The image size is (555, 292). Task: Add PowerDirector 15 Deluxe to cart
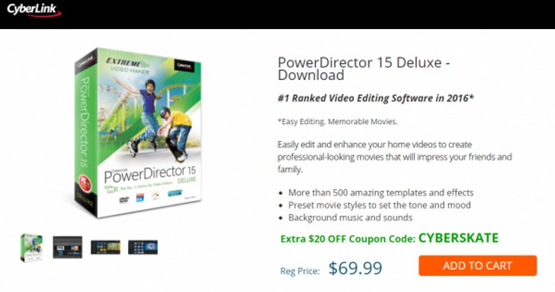(477, 265)
